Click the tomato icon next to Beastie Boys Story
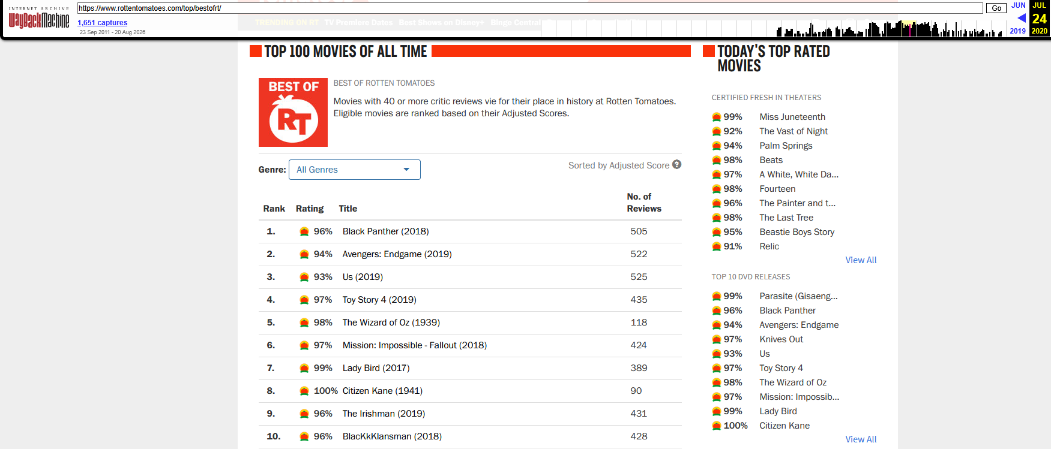 point(717,232)
